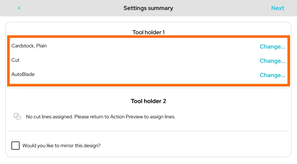The image size is (297, 164).
Task: Click the empty gray header bar area
Action: [73, 8]
